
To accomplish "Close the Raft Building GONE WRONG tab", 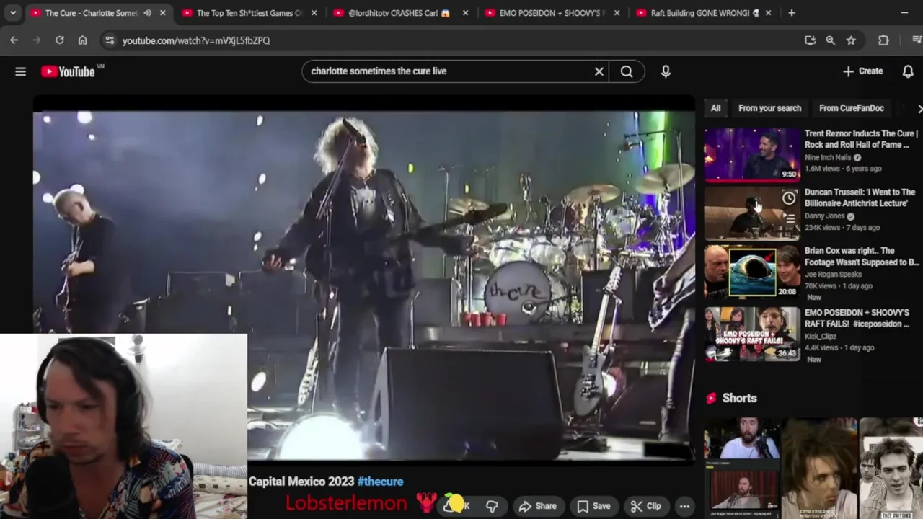I will point(768,13).
